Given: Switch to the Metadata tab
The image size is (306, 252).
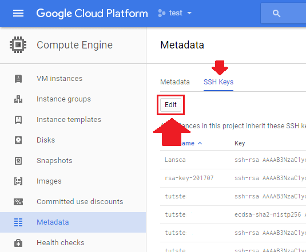Looking at the screenshot, I should tap(175, 82).
